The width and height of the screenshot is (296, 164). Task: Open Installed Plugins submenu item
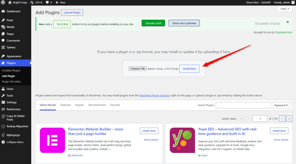click(x=11, y=71)
